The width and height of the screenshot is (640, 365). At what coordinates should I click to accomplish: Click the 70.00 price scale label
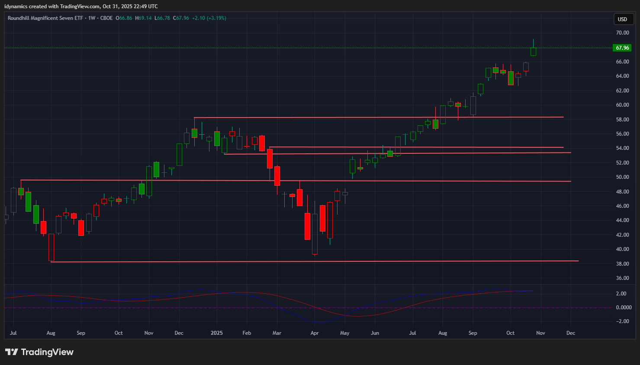[x=622, y=33]
